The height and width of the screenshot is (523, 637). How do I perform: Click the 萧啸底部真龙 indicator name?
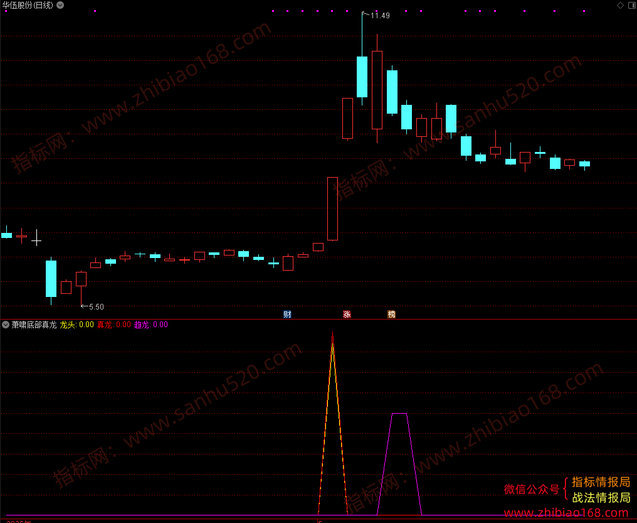[x=34, y=325]
